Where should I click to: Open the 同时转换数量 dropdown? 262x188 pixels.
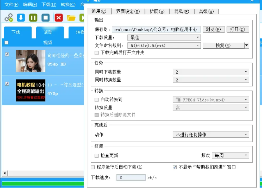pyautogui.click(x=211, y=80)
